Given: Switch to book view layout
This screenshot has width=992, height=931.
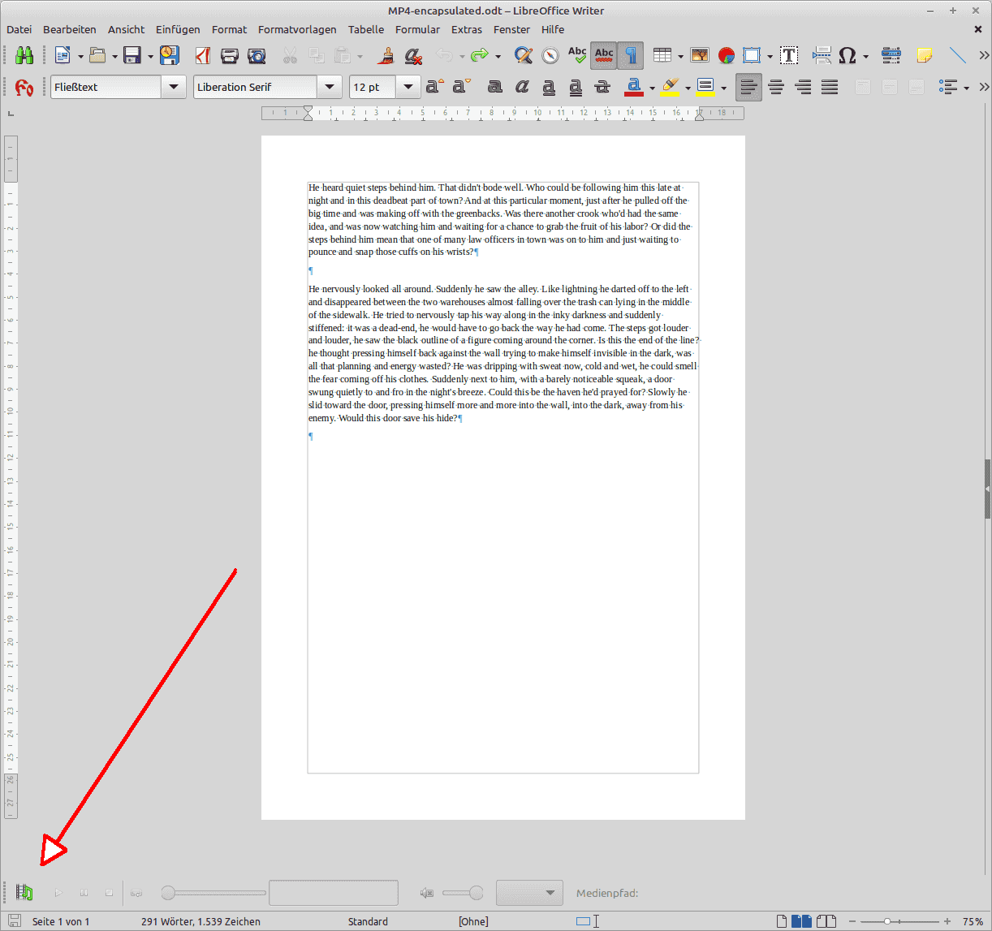Looking at the screenshot, I should click(826, 921).
